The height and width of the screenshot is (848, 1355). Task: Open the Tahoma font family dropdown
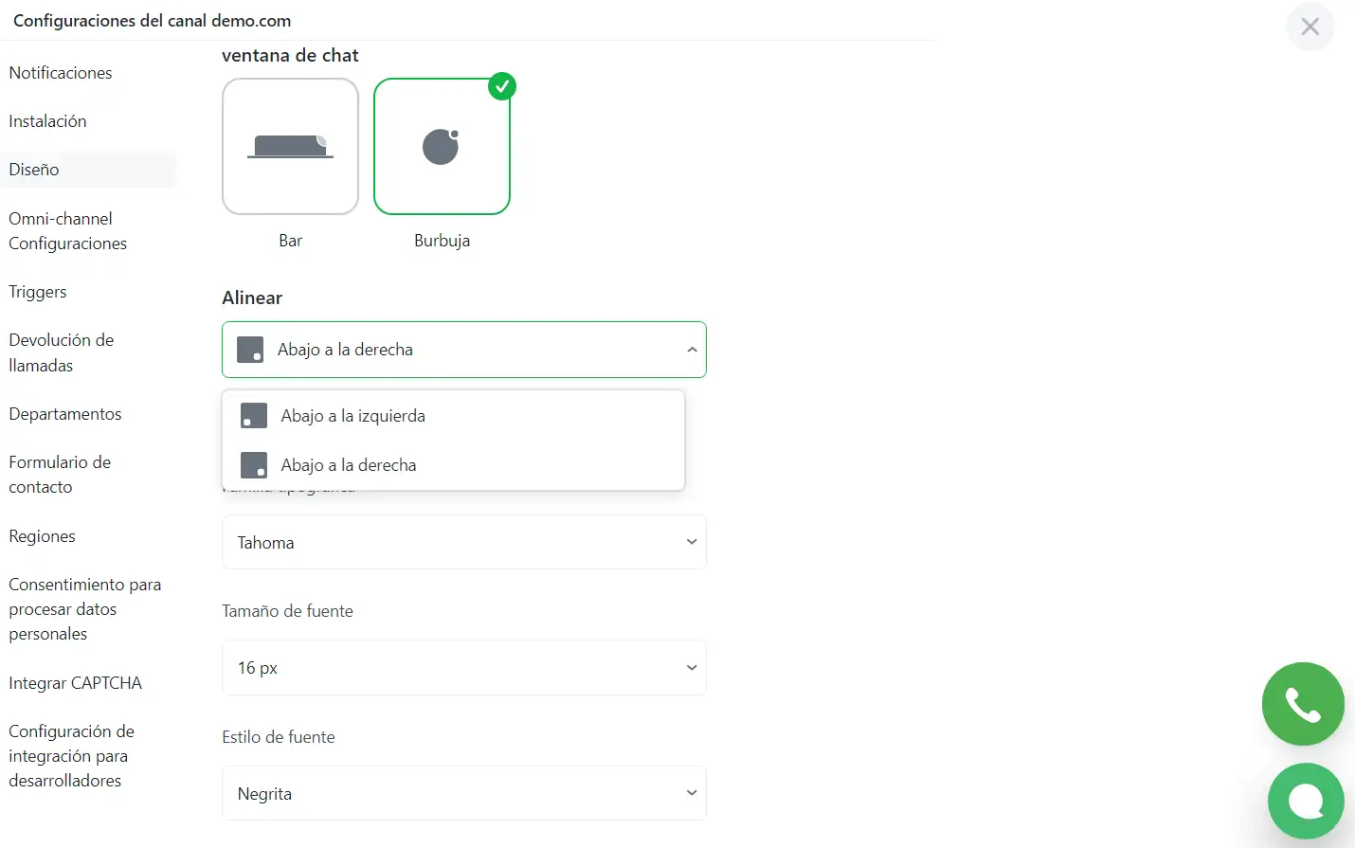[x=463, y=542]
